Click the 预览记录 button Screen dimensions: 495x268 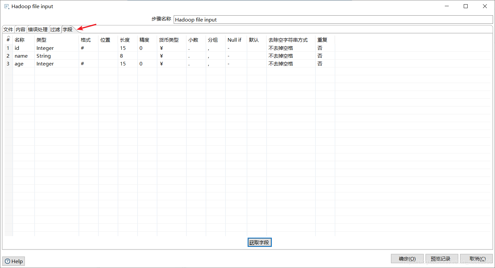[442, 259]
